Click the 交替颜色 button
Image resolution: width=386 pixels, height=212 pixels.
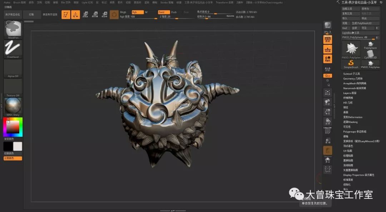(x=13, y=158)
